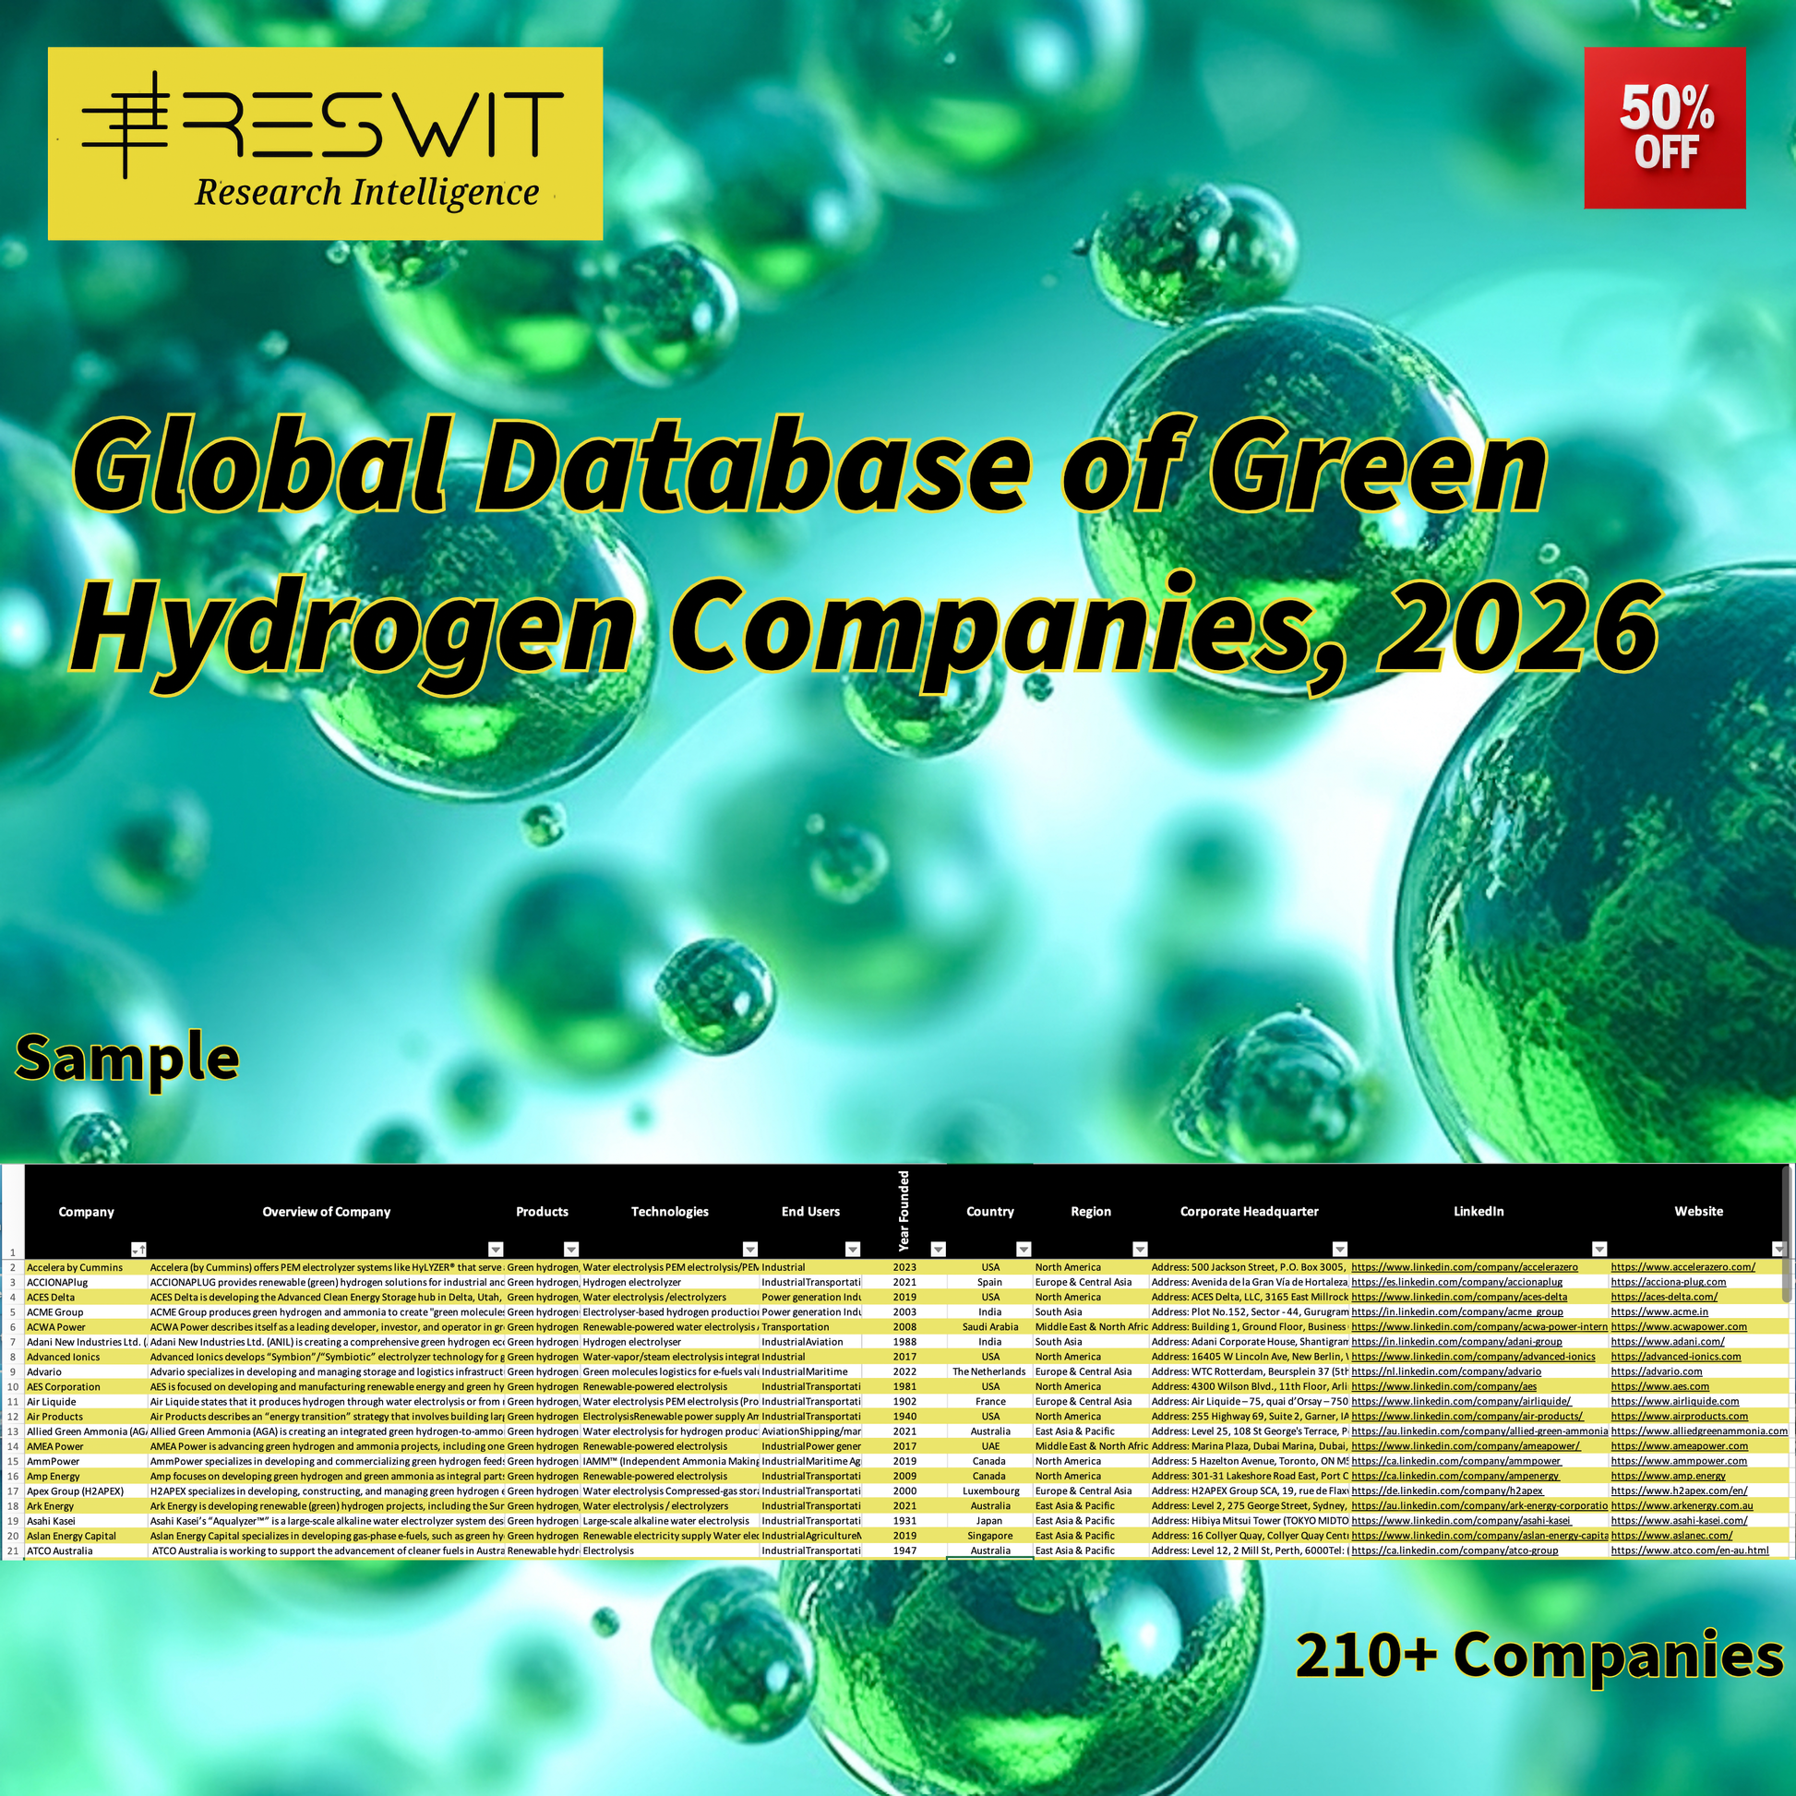Select row header number 10
Screen dimensions: 1796x1796
coord(13,1386)
